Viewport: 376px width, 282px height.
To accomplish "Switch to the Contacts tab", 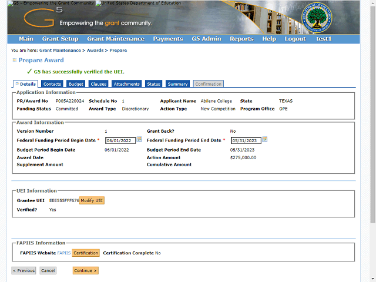I will click(52, 84).
